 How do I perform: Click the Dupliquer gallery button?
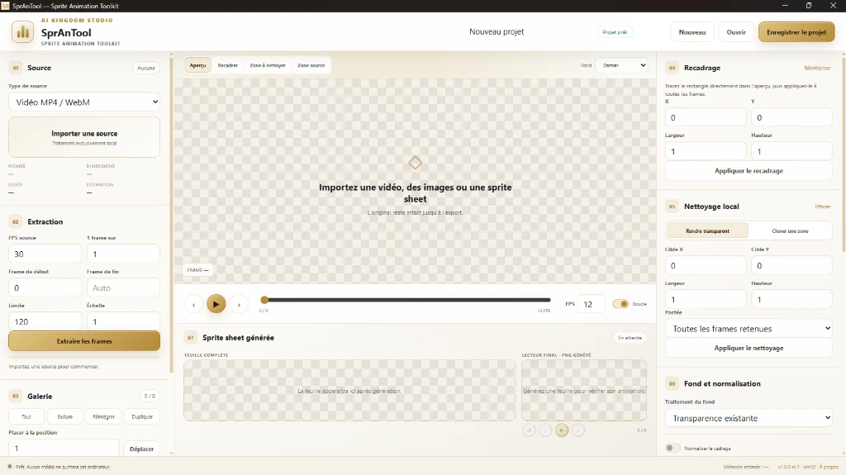[142, 416]
